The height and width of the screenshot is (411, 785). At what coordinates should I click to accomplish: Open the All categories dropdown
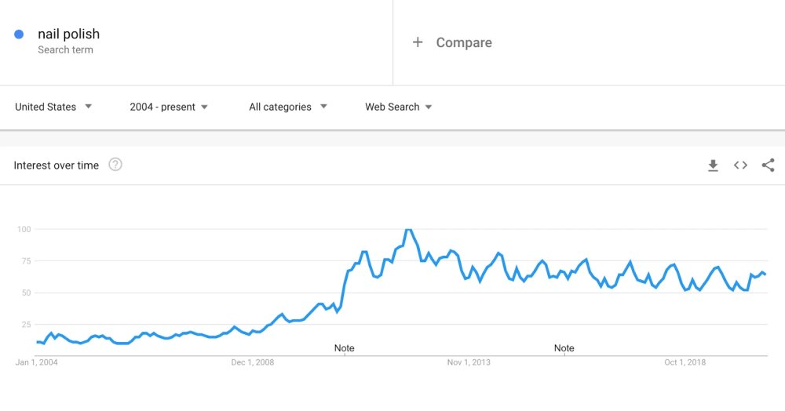coord(288,107)
